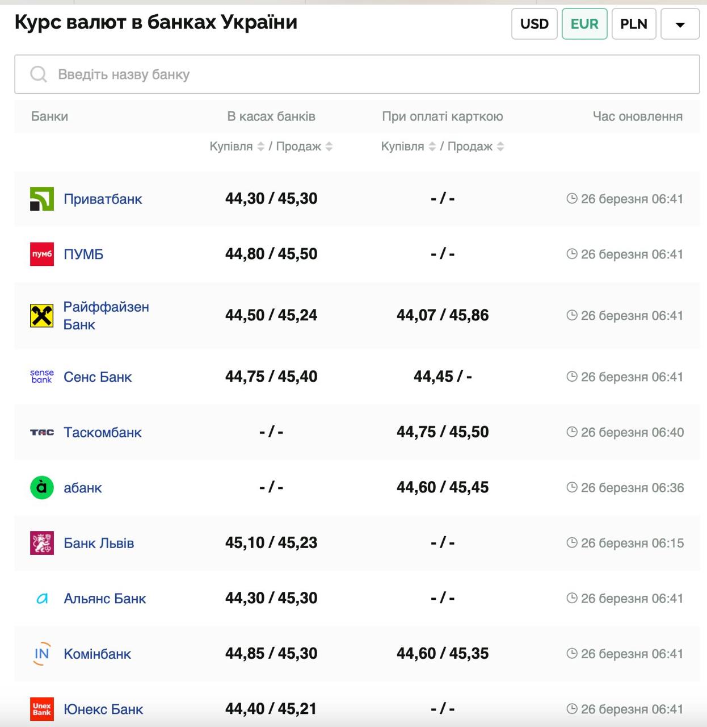Click the Комінбанк IN logo icon
The height and width of the screenshot is (727, 707).
click(41, 654)
